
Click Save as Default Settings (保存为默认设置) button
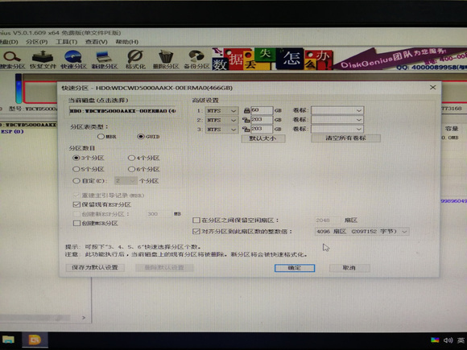tap(95, 267)
